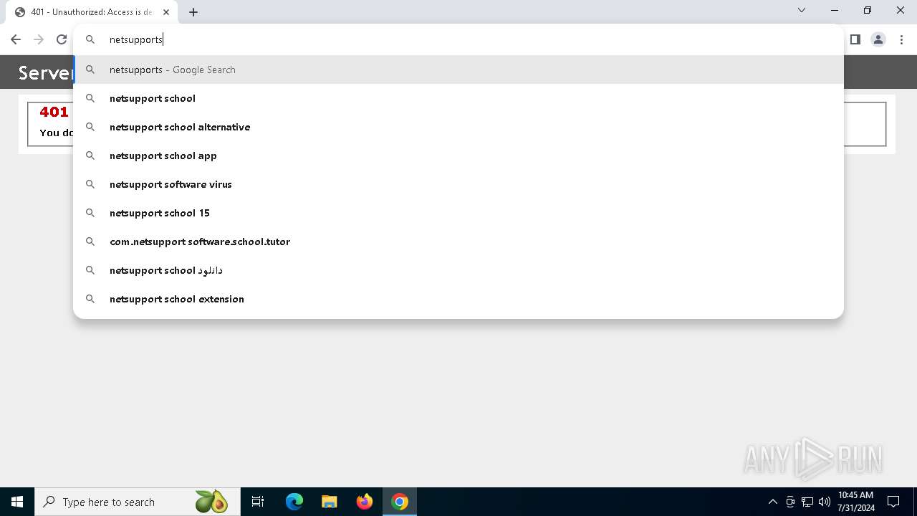Click the search icon beside 'netsupport school extension'
917x516 pixels.
90,299
